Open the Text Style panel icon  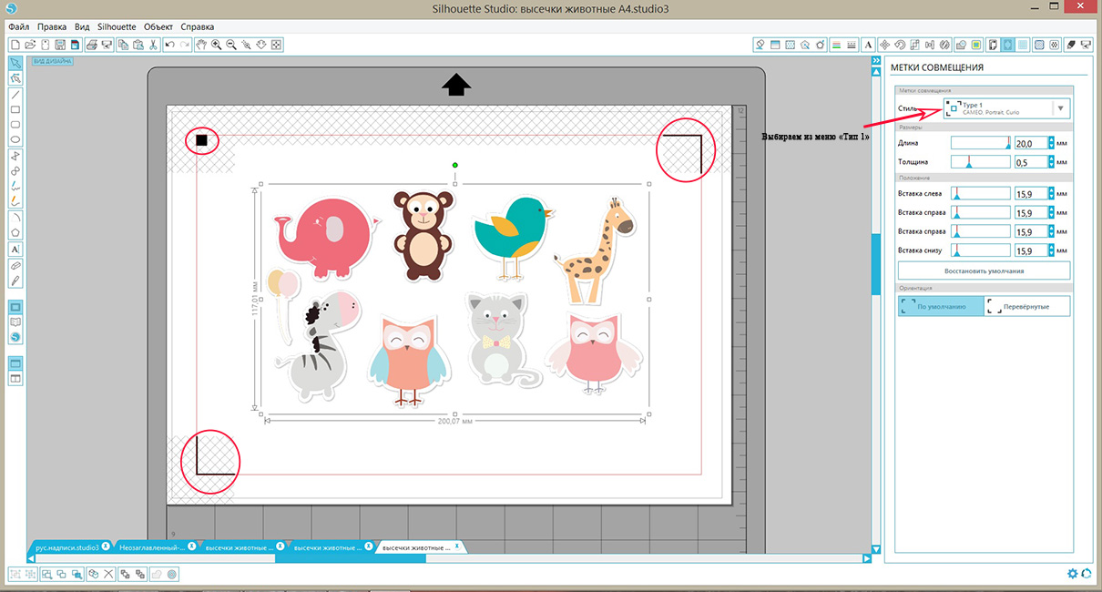(x=868, y=45)
